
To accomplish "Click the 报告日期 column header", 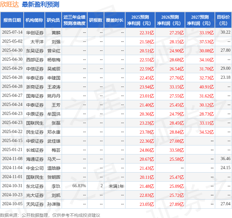I will [x=12, y=20].
